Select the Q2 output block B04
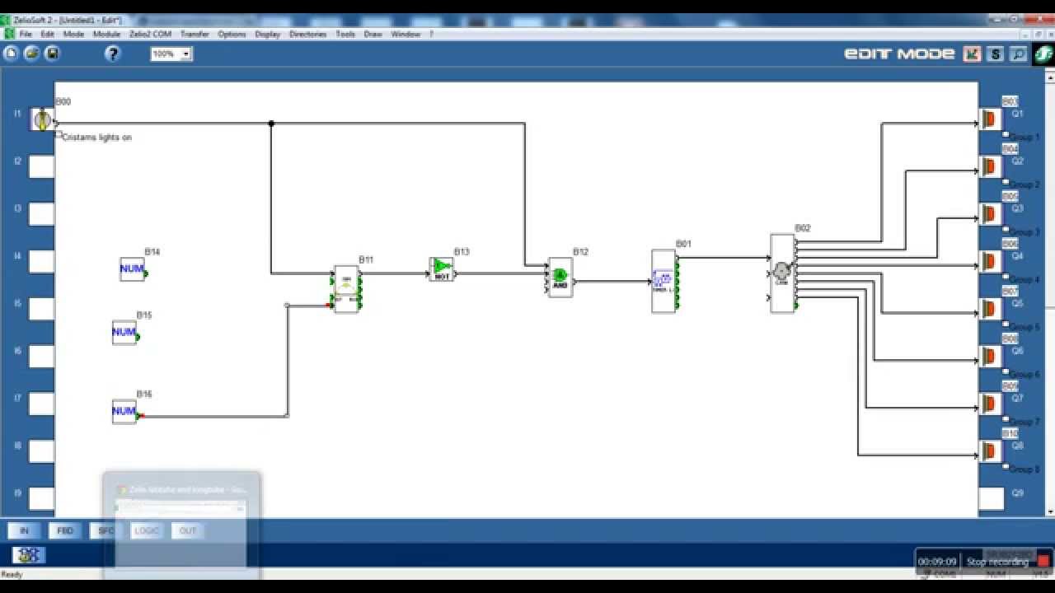The image size is (1055, 593). click(x=990, y=167)
